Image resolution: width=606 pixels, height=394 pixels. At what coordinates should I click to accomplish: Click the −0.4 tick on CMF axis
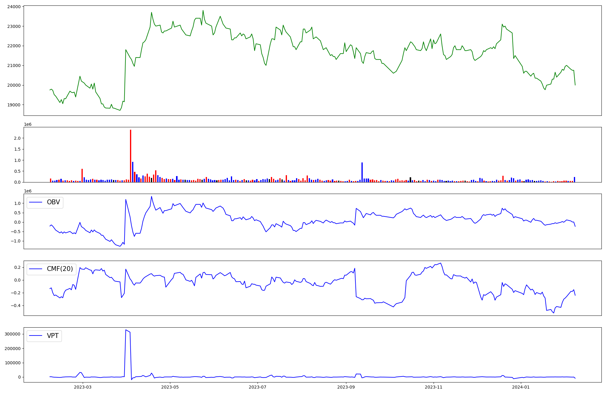coord(15,306)
